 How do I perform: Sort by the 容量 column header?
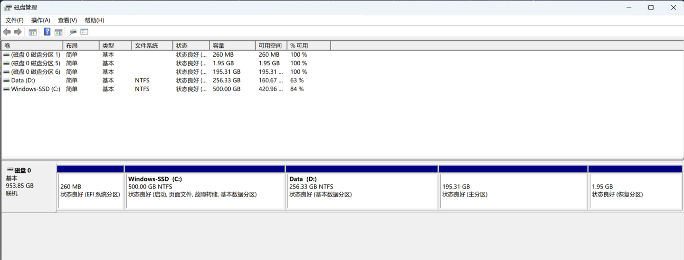(x=233, y=45)
